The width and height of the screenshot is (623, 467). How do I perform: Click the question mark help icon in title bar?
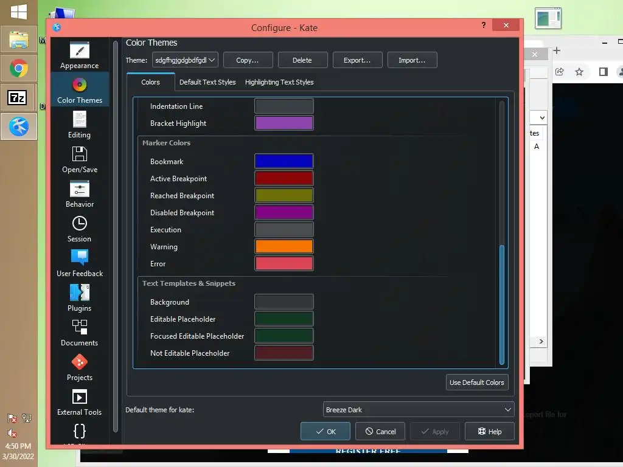coord(484,25)
